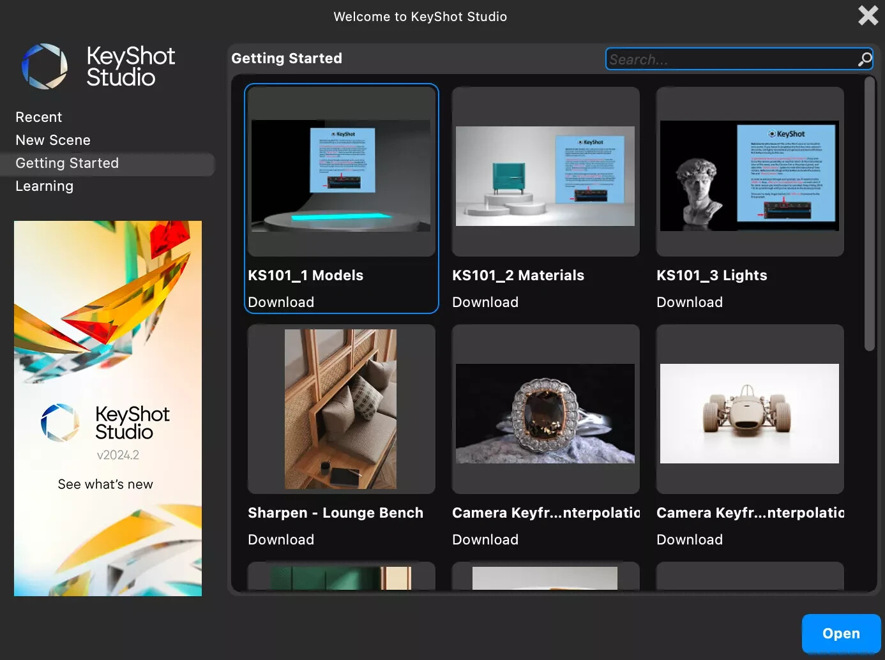Select the KS101_3 Lights thumbnail
885x660 pixels.
750,172
